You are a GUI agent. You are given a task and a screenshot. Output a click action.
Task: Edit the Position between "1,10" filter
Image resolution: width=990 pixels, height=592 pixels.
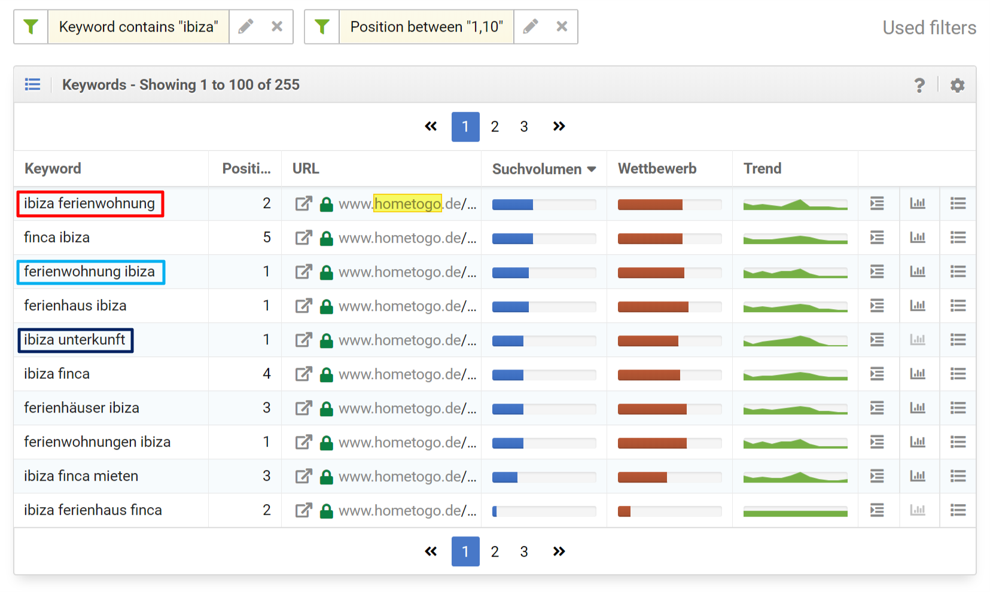click(x=531, y=26)
